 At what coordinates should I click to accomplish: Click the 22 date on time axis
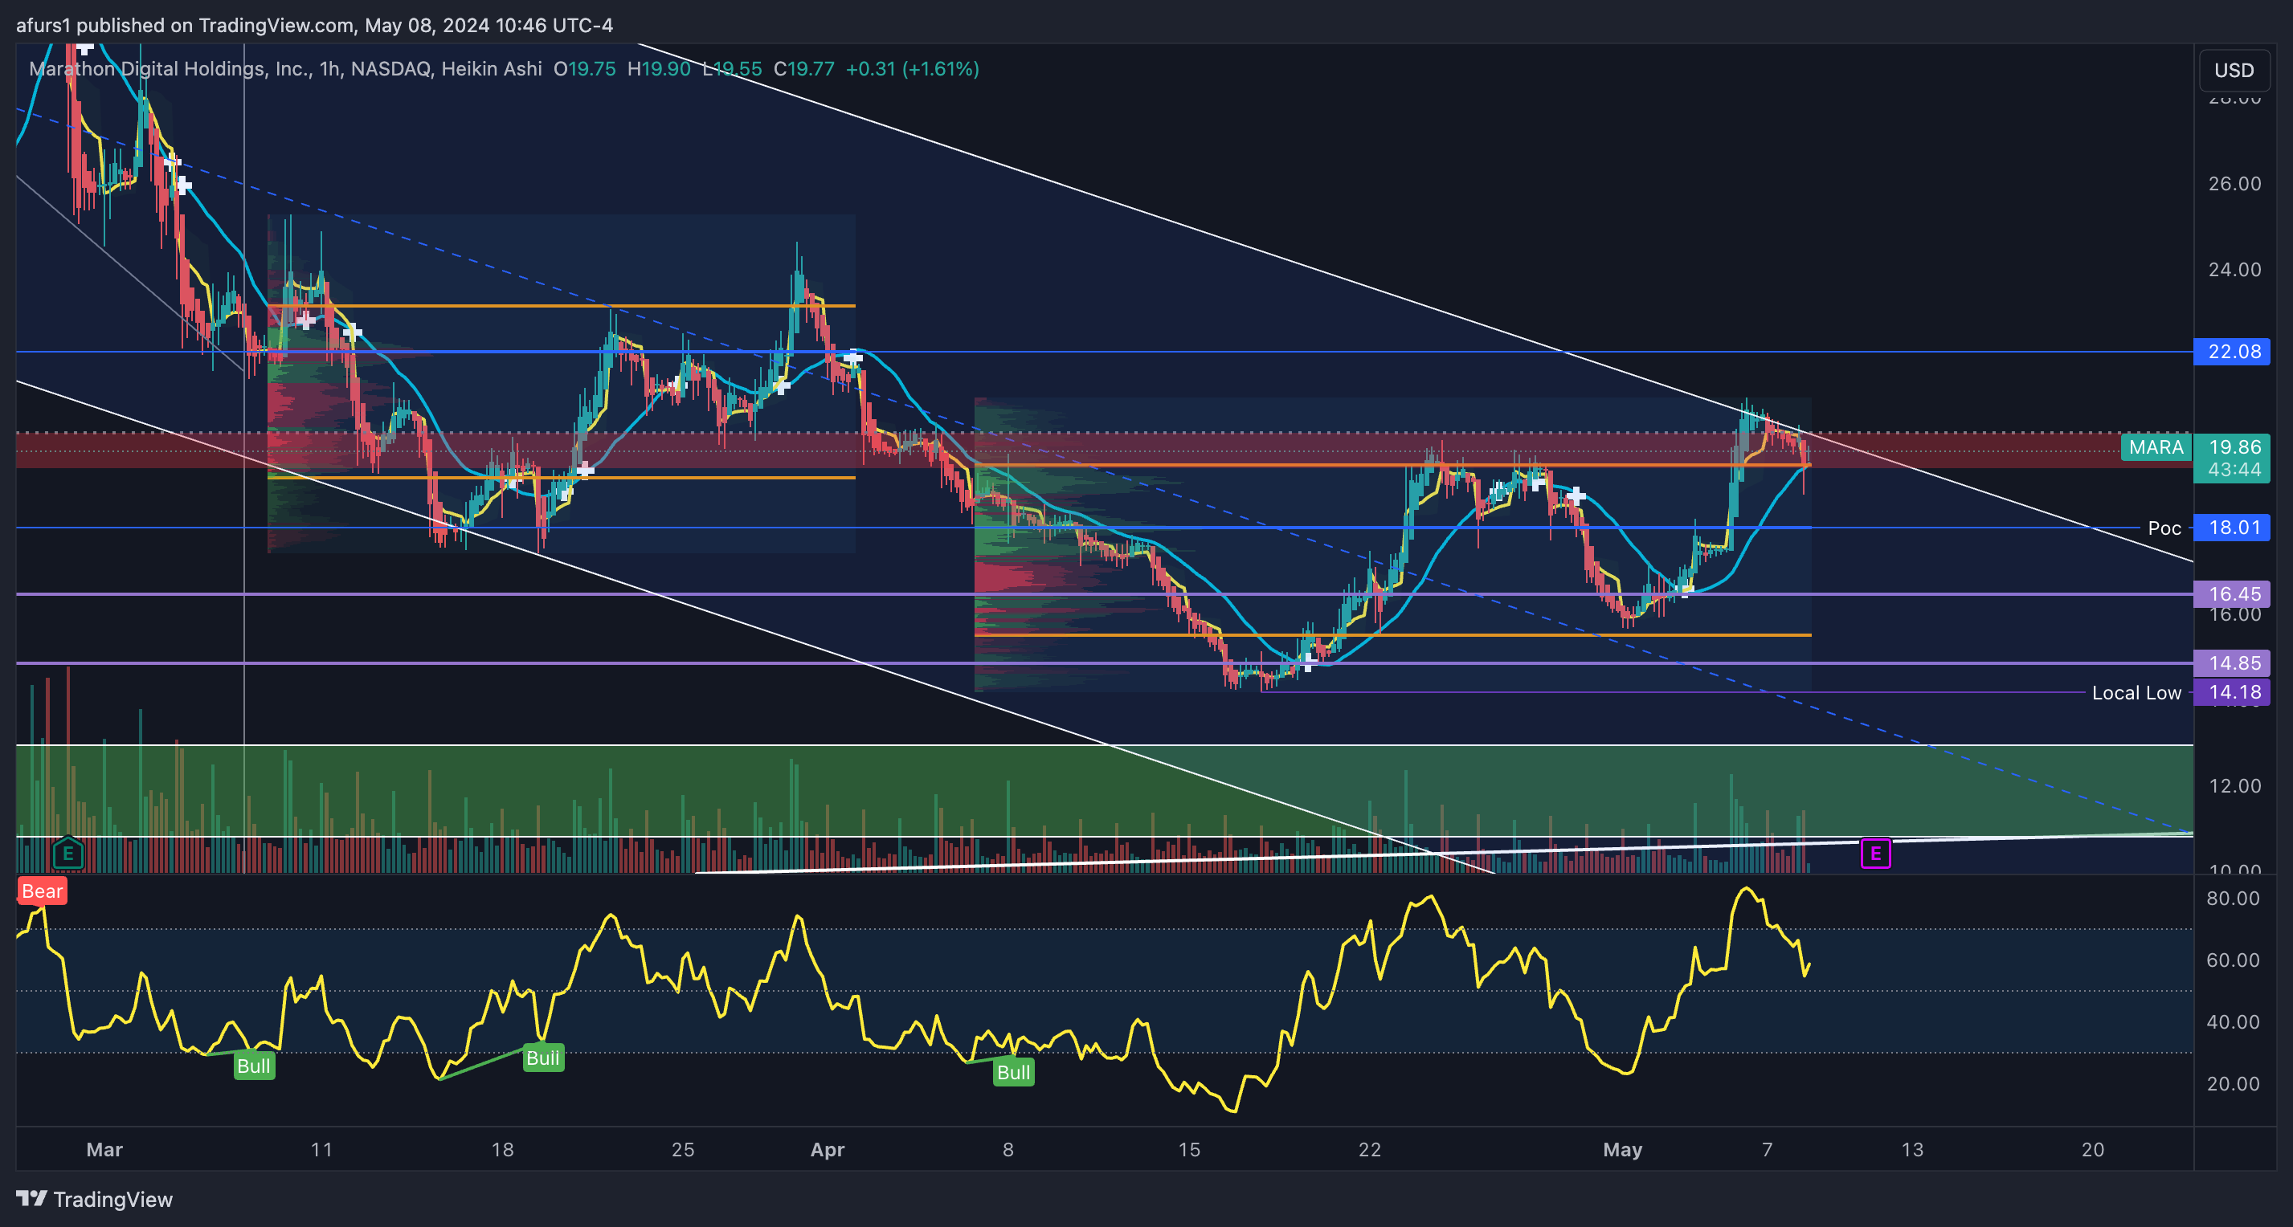pyautogui.click(x=1370, y=1150)
